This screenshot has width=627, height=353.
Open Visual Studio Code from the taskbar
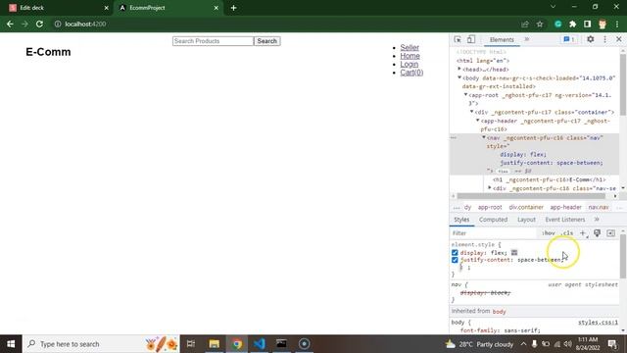259,344
